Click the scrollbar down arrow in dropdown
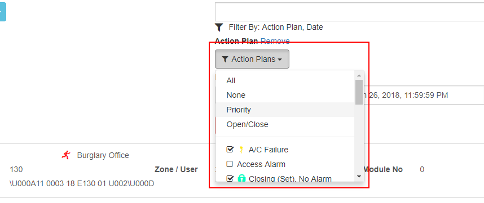This screenshot has width=484, height=203. 359,177
